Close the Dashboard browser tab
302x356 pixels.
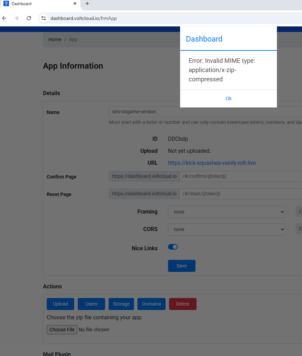point(75,4)
